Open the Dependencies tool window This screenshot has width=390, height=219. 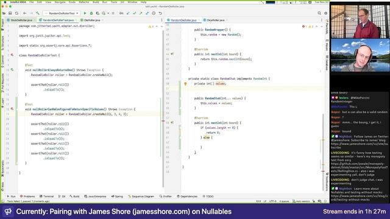187,196
